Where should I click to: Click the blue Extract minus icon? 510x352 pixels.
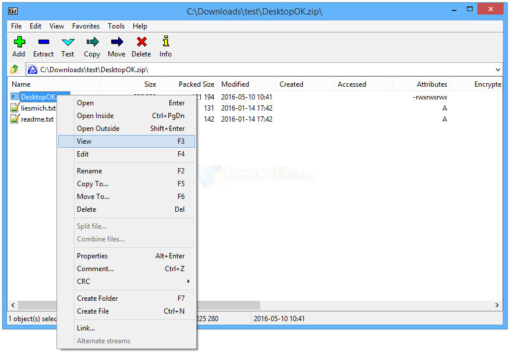coord(44,42)
